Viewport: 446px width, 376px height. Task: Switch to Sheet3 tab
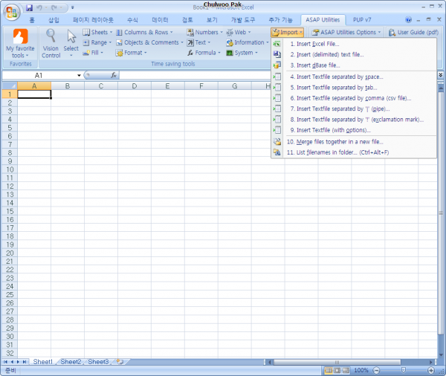tap(98, 362)
